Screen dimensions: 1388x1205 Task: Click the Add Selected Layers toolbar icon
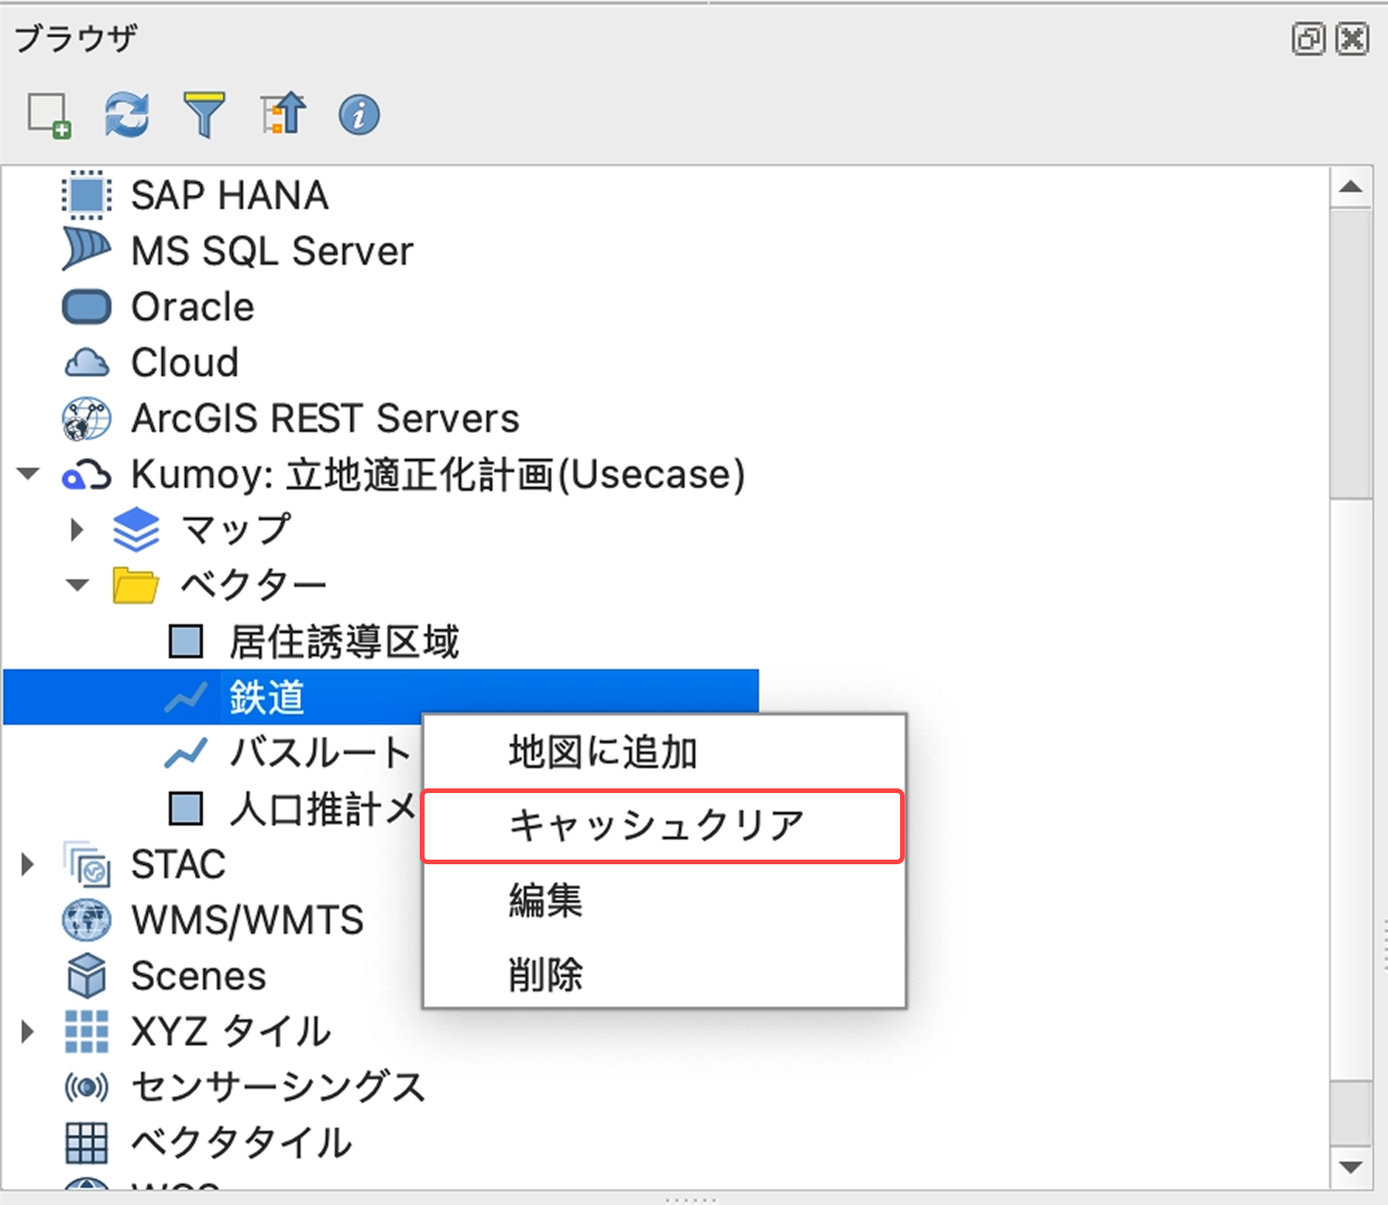click(x=49, y=115)
